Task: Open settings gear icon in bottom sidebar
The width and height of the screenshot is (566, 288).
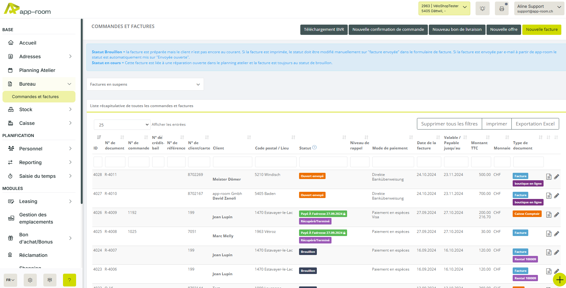Action: (30, 280)
